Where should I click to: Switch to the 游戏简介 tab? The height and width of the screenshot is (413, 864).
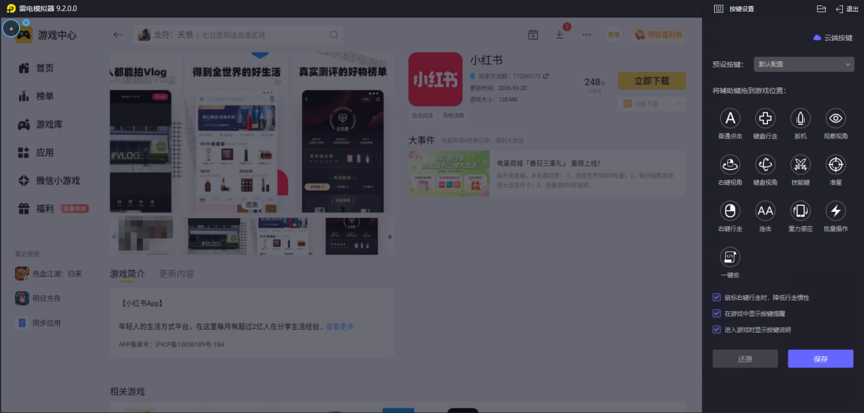coord(127,274)
